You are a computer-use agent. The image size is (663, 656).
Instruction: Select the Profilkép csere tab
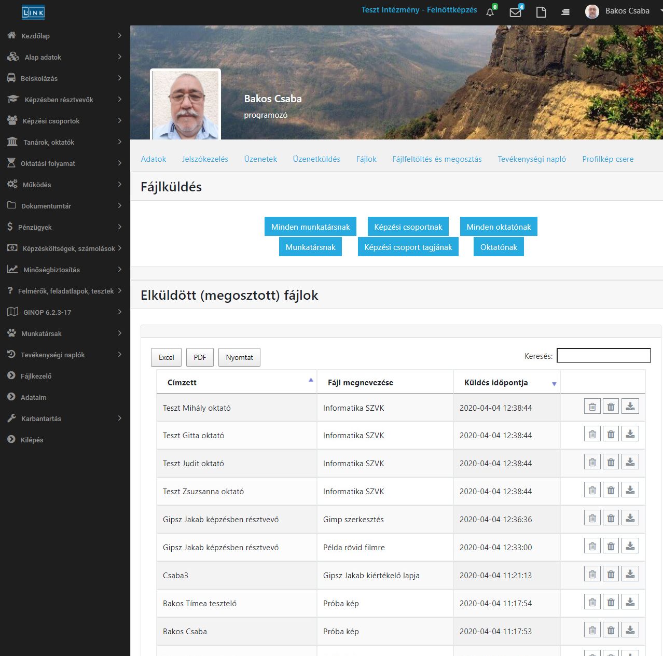tap(608, 159)
